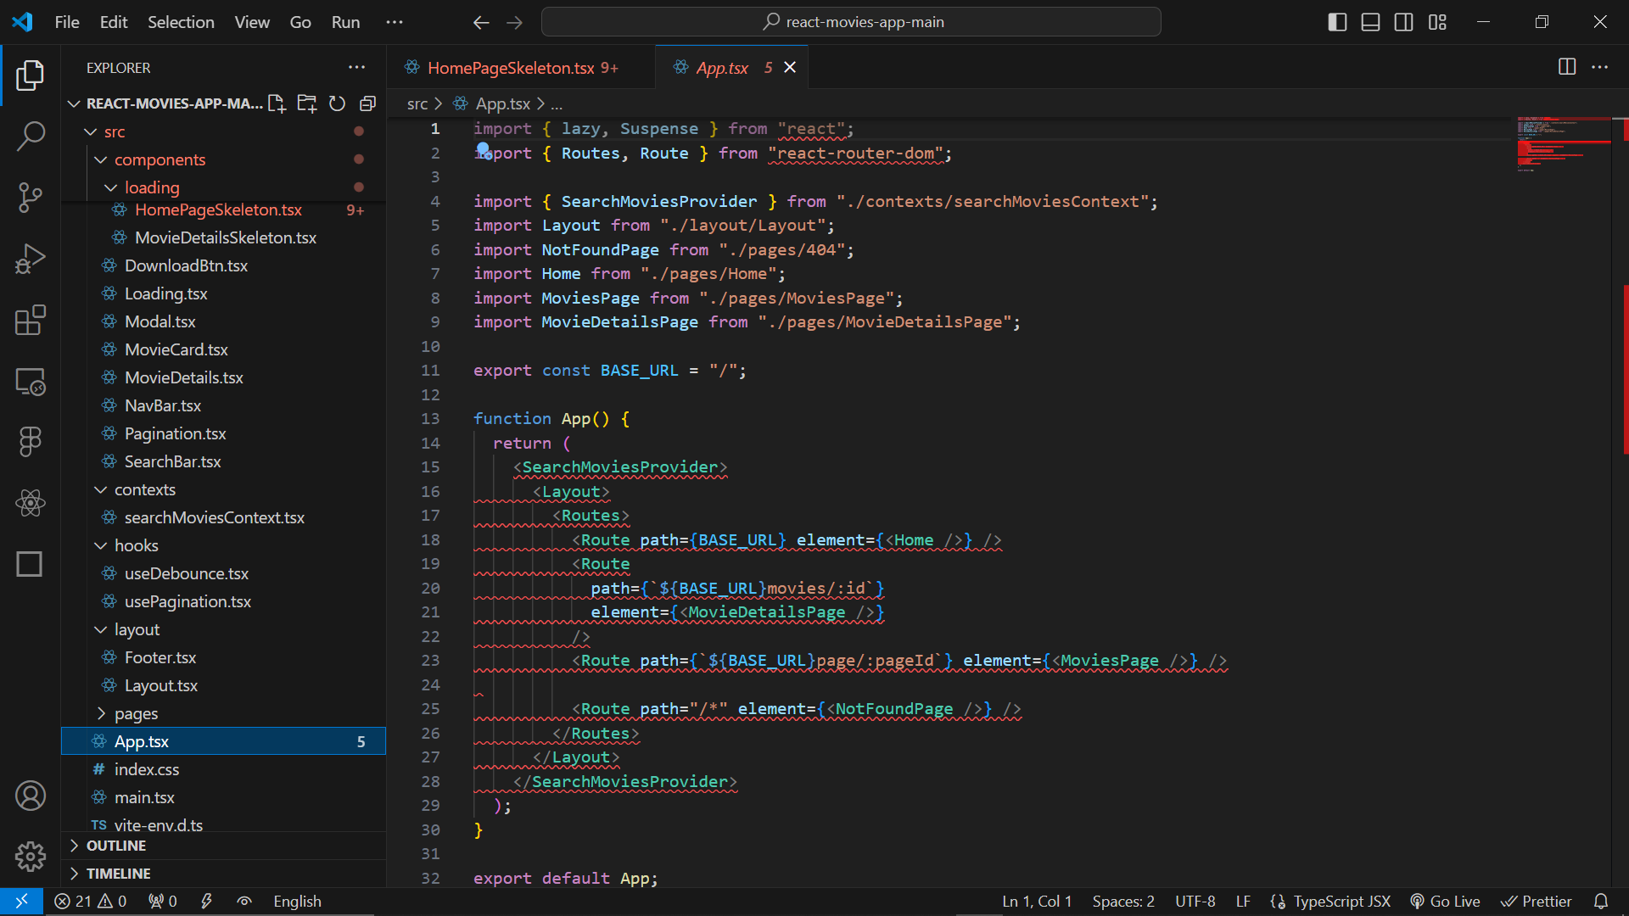Split the editor to the right
1629x916 pixels.
[x=1566, y=67]
